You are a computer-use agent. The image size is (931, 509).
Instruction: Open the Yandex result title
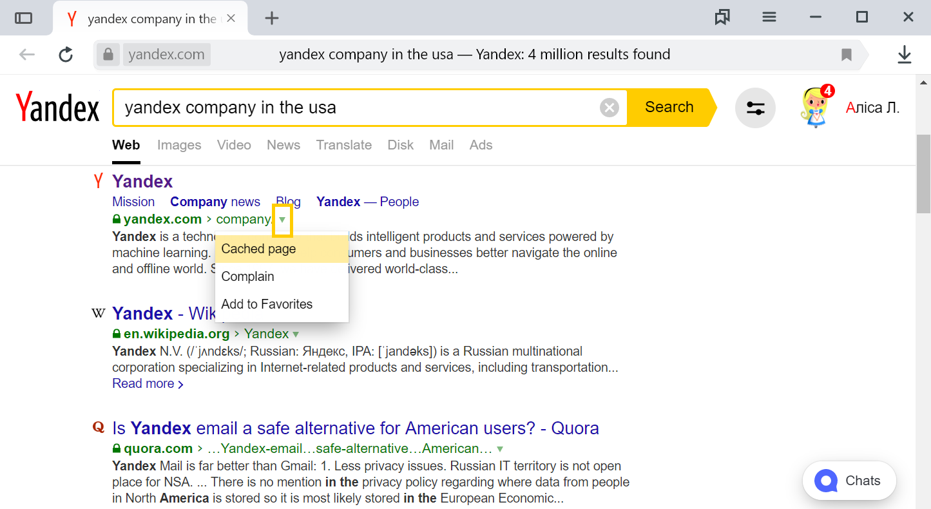(142, 181)
